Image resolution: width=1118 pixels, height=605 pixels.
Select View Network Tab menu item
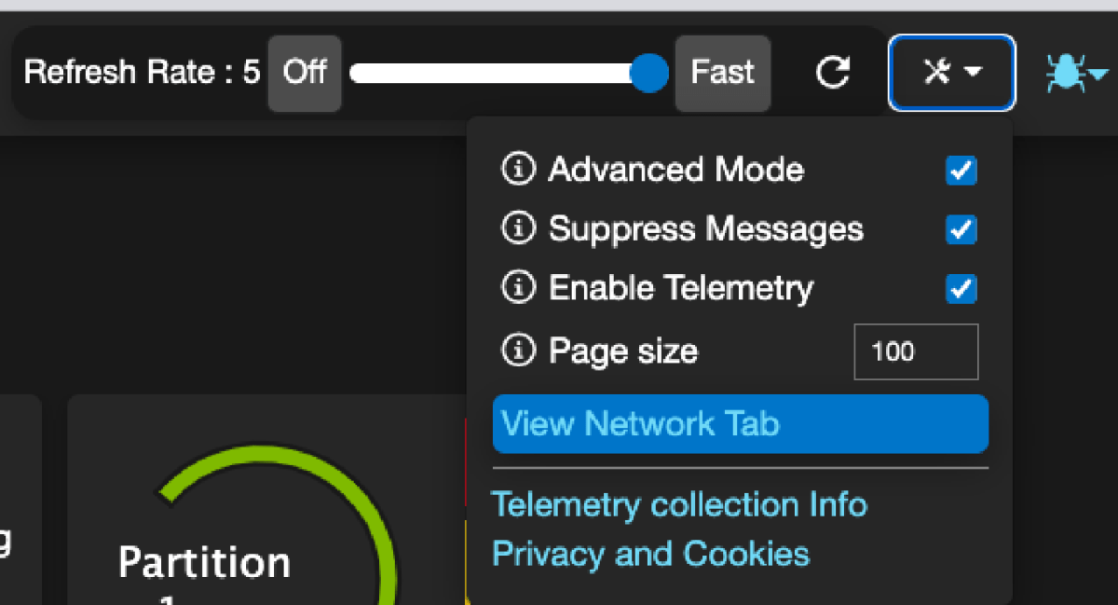tap(740, 424)
